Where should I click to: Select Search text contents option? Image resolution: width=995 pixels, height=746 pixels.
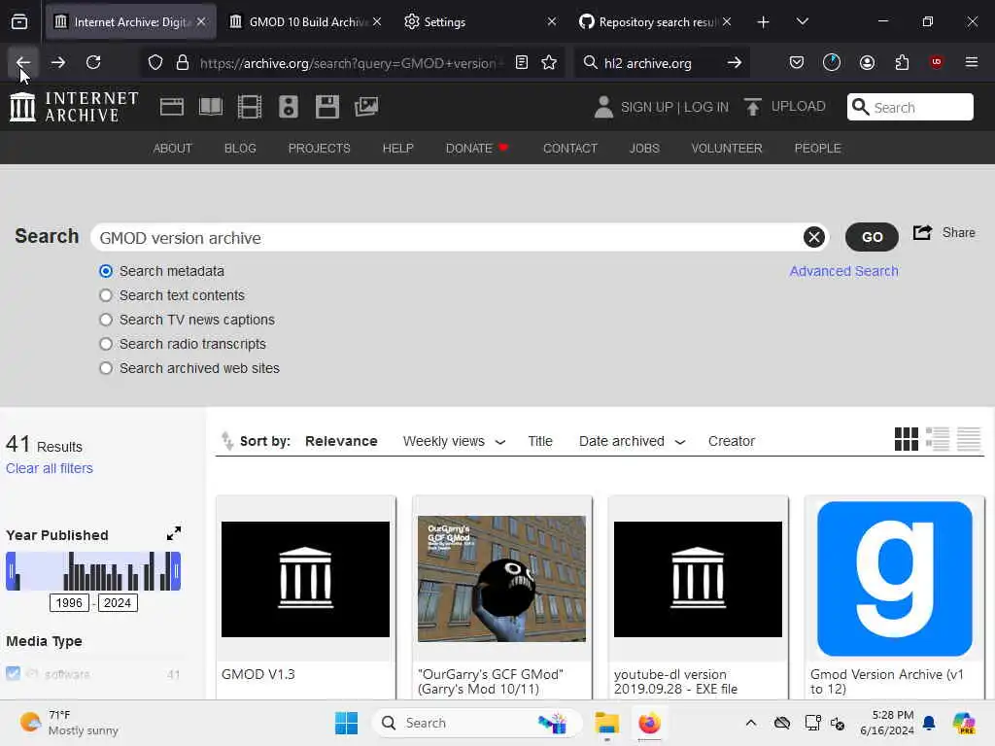106,295
